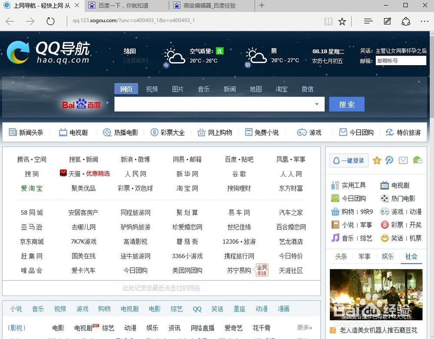The image size is (434, 339).
Task: Click the browser forward arrow
Action: tap(30, 21)
